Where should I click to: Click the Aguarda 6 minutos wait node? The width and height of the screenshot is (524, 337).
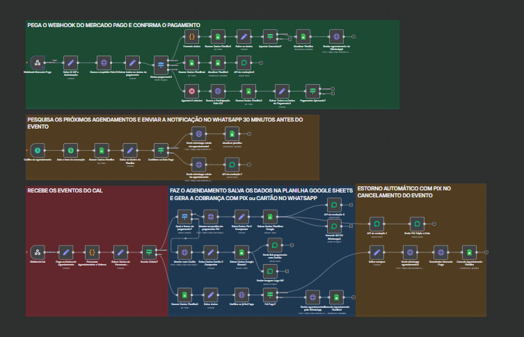coord(192,90)
